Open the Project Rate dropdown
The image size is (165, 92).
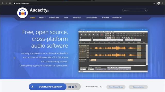[83, 69]
